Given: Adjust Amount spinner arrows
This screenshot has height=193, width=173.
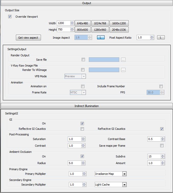Looking at the screenshot, I should pos(163,163).
